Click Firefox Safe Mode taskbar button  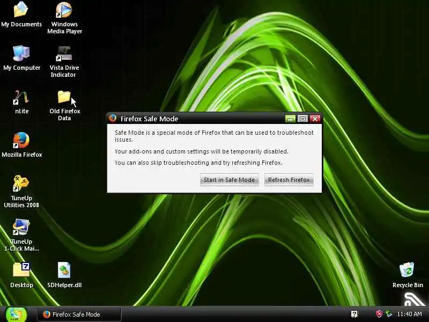[x=79, y=314]
